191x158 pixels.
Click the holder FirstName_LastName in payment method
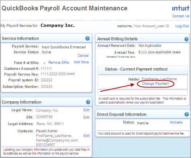tap(159, 79)
